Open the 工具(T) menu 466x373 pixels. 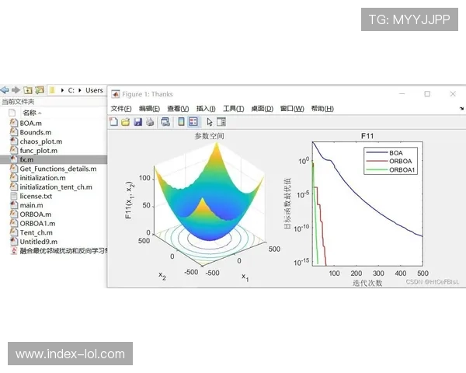click(234, 109)
